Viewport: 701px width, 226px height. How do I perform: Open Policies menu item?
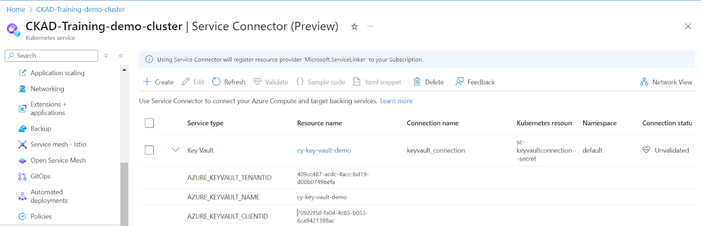pos(41,216)
